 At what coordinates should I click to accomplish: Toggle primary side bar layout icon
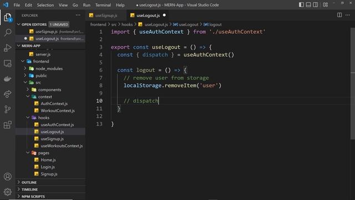click(301, 5)
